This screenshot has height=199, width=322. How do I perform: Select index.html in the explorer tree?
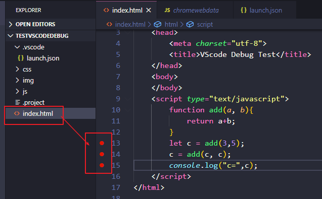(51, 113)
